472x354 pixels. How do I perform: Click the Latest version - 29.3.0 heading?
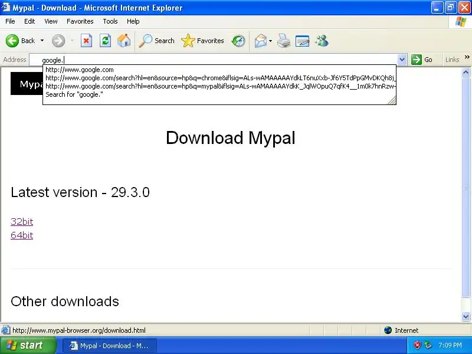[x=80, y=192]
